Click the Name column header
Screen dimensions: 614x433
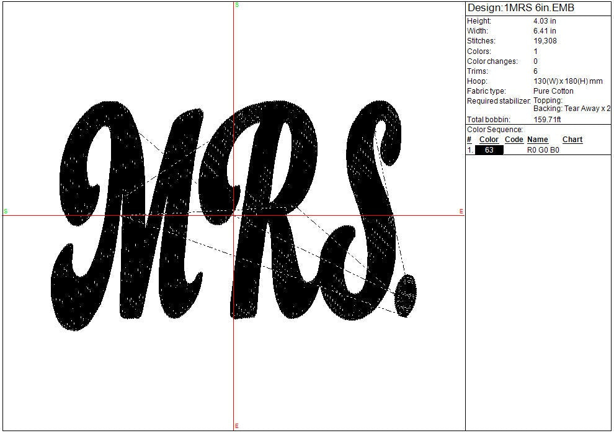point(538,140)
